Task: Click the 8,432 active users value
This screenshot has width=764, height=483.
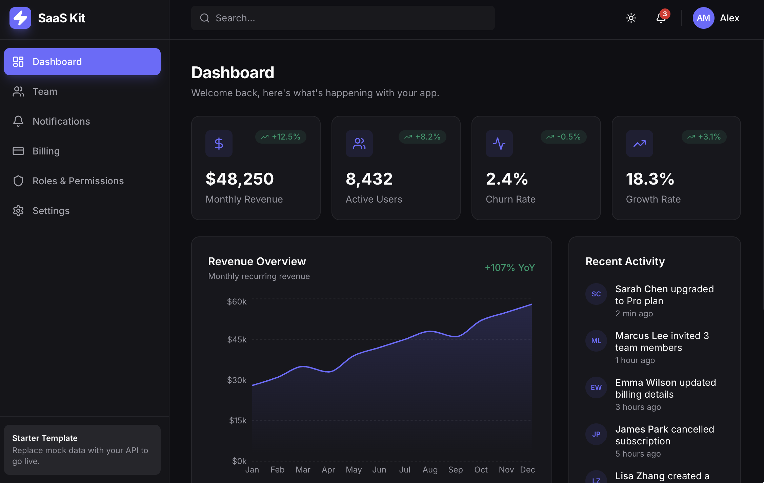Action: (369, 179)
